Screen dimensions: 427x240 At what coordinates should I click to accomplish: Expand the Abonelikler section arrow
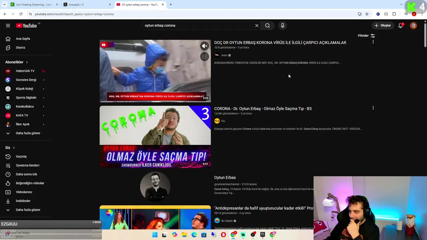27,62
